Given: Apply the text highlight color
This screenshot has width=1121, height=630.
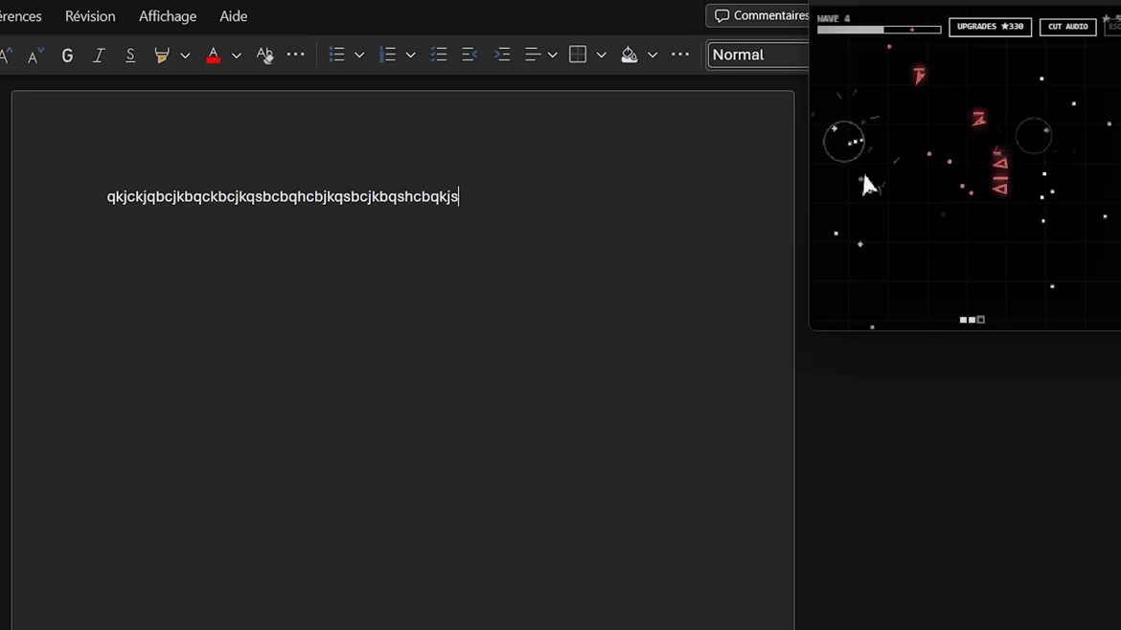Looking at the screenshot, I should click(x=162, y=55).
